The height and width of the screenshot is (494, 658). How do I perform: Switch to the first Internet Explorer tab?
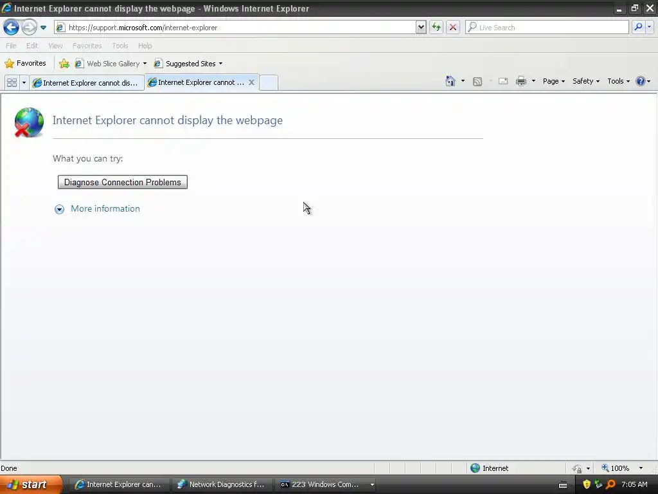[87, 83]
